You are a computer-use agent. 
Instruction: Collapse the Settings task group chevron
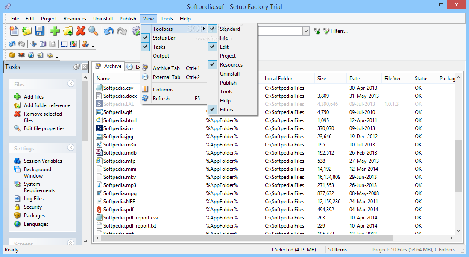tap(71, 147)
